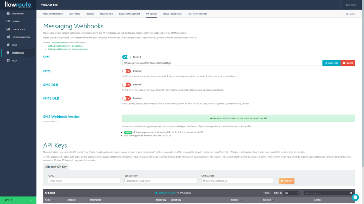The height and width of the screenshot is (204, 364).
Task: Sort API keys by Expires column
Action: pyautogui.click(x=236, y=200)
